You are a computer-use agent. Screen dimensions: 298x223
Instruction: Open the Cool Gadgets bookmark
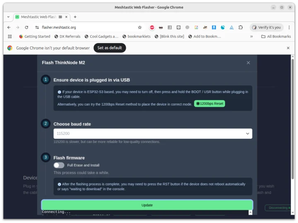click(101, 36)
